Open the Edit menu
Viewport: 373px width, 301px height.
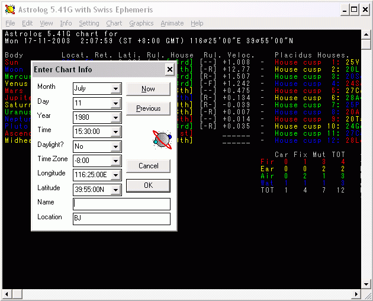click(27, 23)
